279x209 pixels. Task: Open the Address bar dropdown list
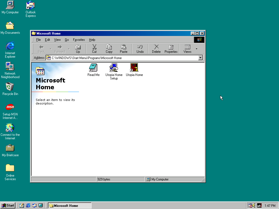(201, 58)
